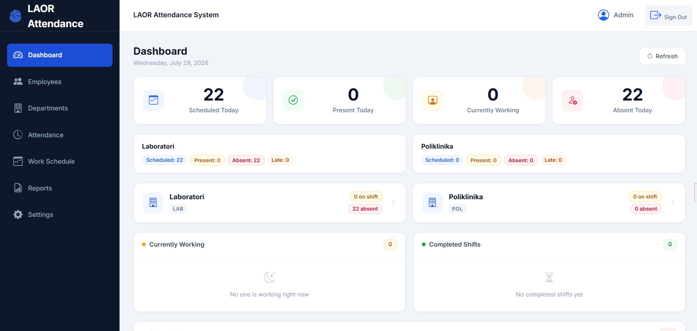Open the Laboratori LAB department card
The image size is (697, 331).
pyautogui.click(x=270, y=203)
